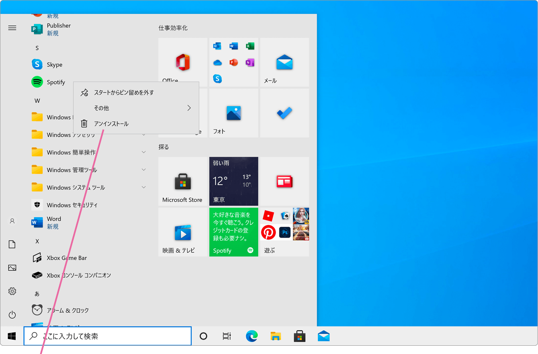Expand the Windows 管理ツール folder chevron
Viewport: 538px width, 354px height.
(144, 170)
